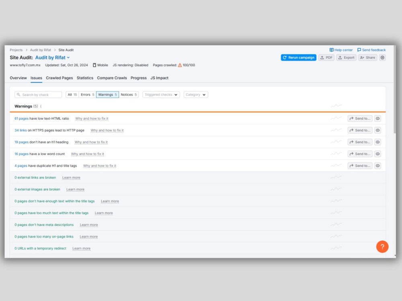Open the settings gear icon
Viewport: 402px width, 301px height.
coord(382,57)
